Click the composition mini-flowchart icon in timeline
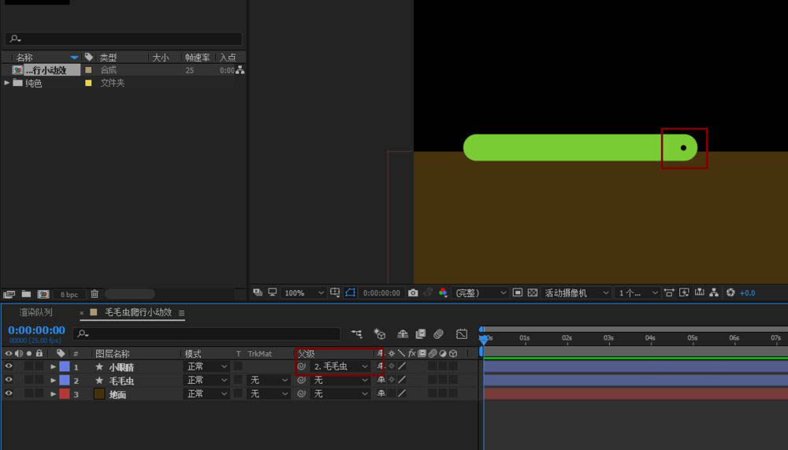 (x=357, y=334)
